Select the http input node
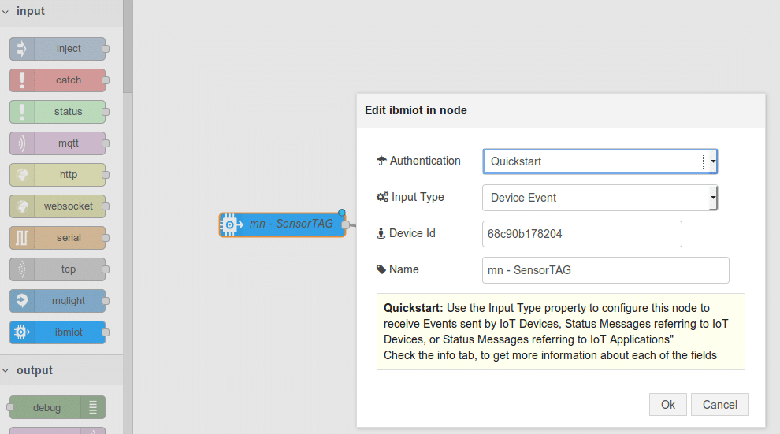 pos(58,175)
